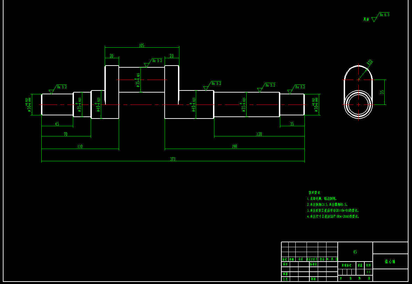This screenshot has height=284, width=412.
Task: Pick the 70 length dimension text
Action: click(66, 134)
